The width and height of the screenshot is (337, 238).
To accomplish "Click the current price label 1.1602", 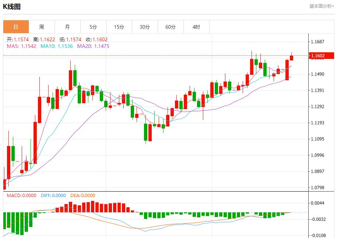I will point(321,55).
